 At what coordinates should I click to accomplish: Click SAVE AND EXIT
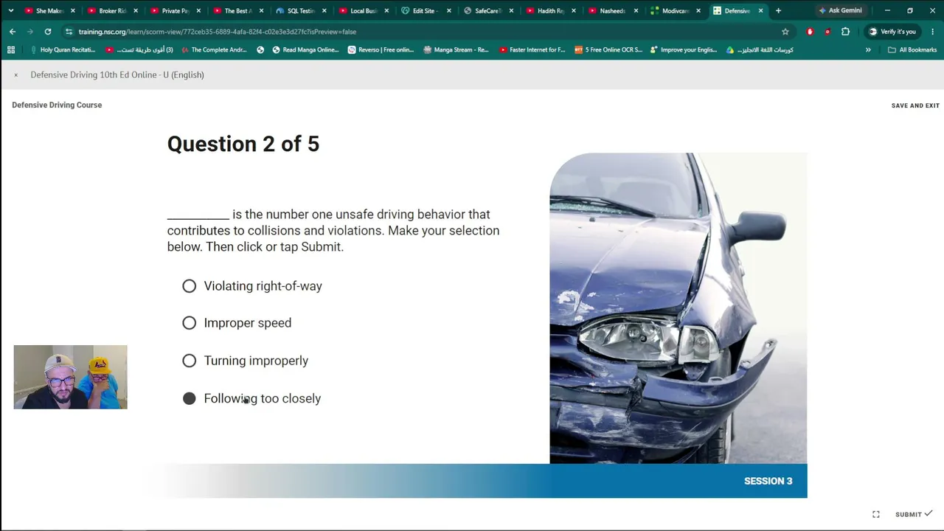pyautogui.click(x=915, y=105)
